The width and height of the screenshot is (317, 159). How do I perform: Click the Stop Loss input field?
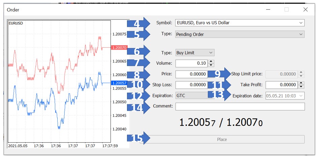191,85
